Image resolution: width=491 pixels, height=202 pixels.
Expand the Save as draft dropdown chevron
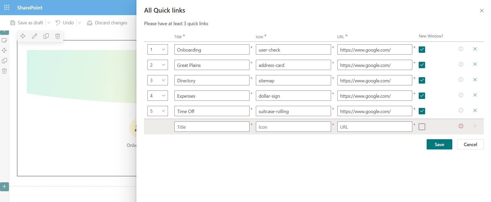pyautogui.click(x=49, y=23)
